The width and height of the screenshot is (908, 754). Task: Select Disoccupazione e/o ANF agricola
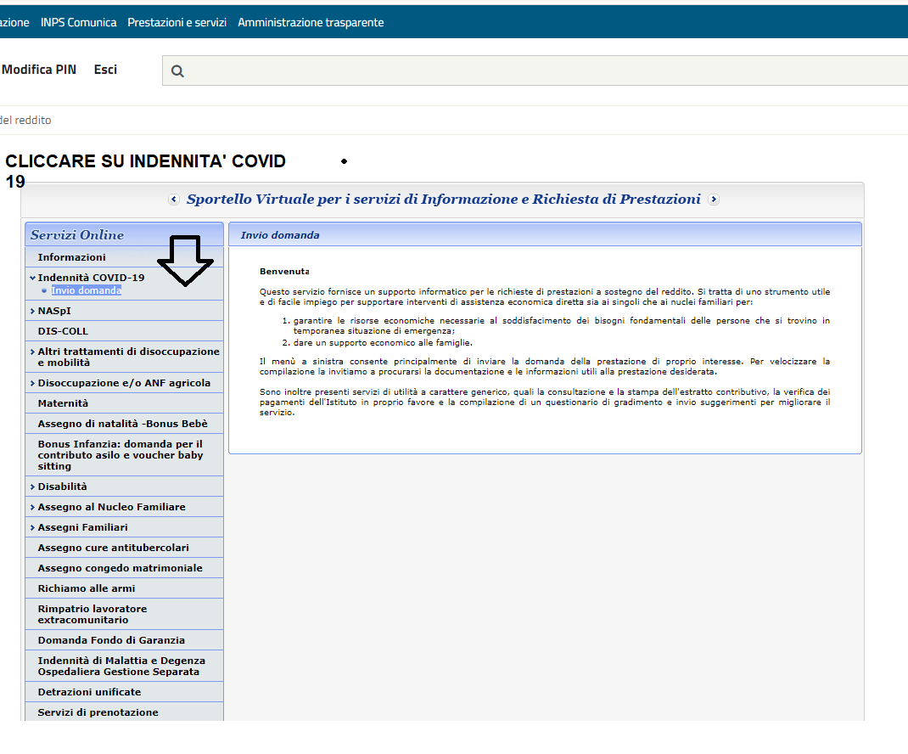124,383
